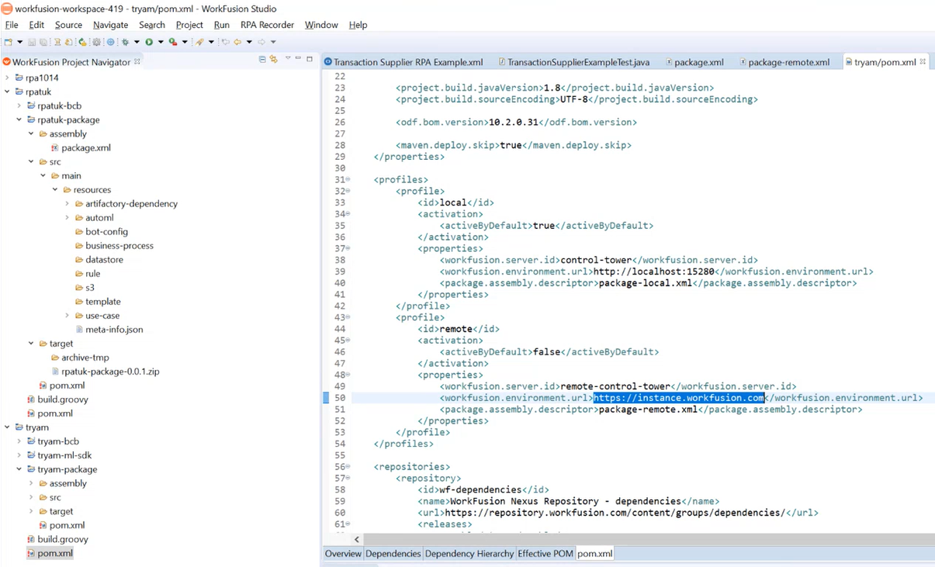The height and width of the screenshot is (567, 935).
Task: Expand the rpatuk-bcb folder
Action: tap(19, 105)
